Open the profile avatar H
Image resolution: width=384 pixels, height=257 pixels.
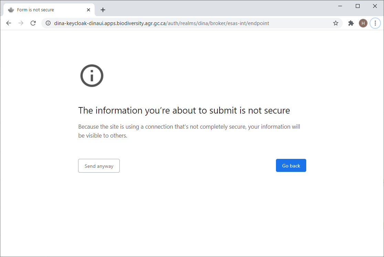tap(363, 23)
